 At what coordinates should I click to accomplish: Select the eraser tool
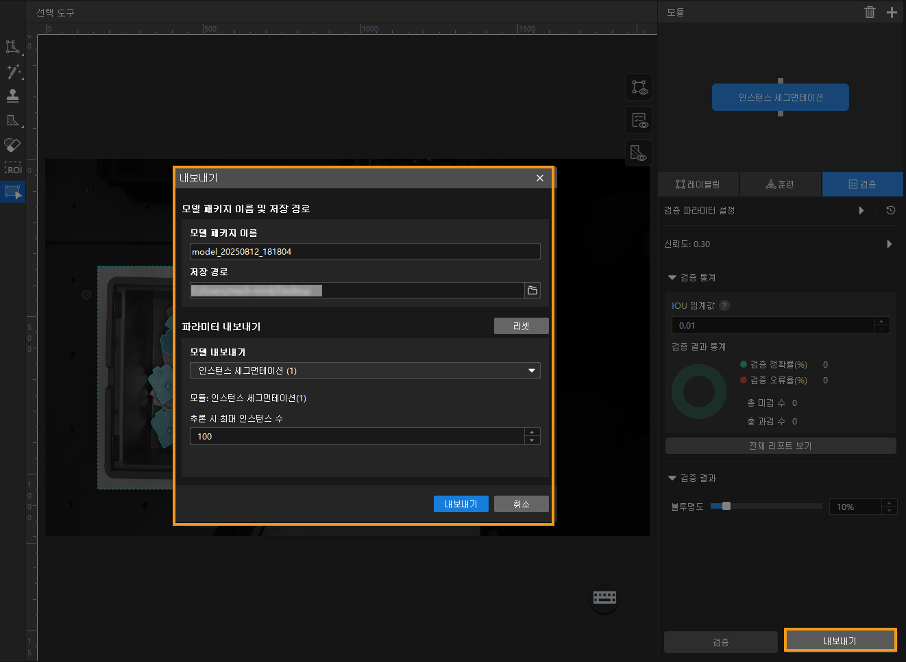click(x=12, y=144)
